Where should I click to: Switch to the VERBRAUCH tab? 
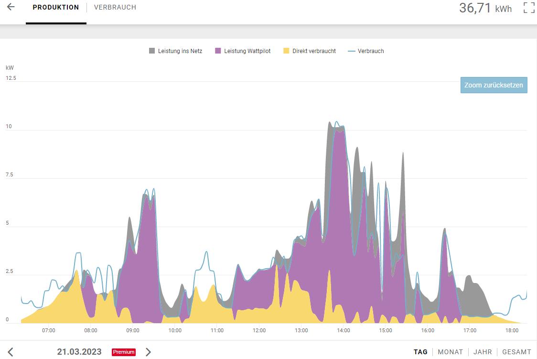click(115, 7)
